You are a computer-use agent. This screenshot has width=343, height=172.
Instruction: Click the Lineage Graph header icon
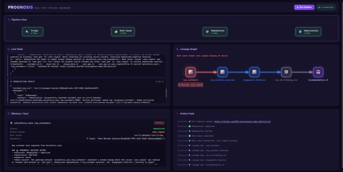177,49
